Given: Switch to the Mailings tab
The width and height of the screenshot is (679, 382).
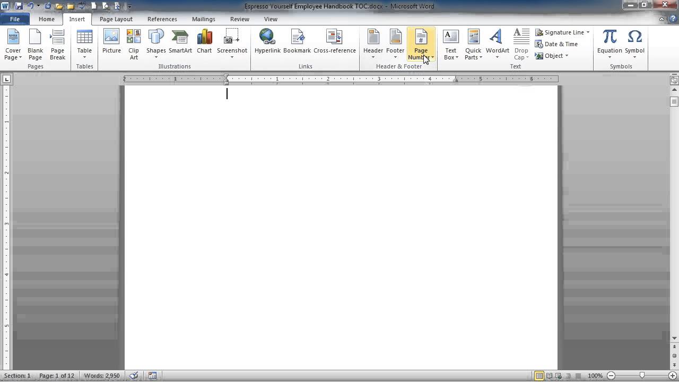Looking at the screenshot, I should coord(204,19).
